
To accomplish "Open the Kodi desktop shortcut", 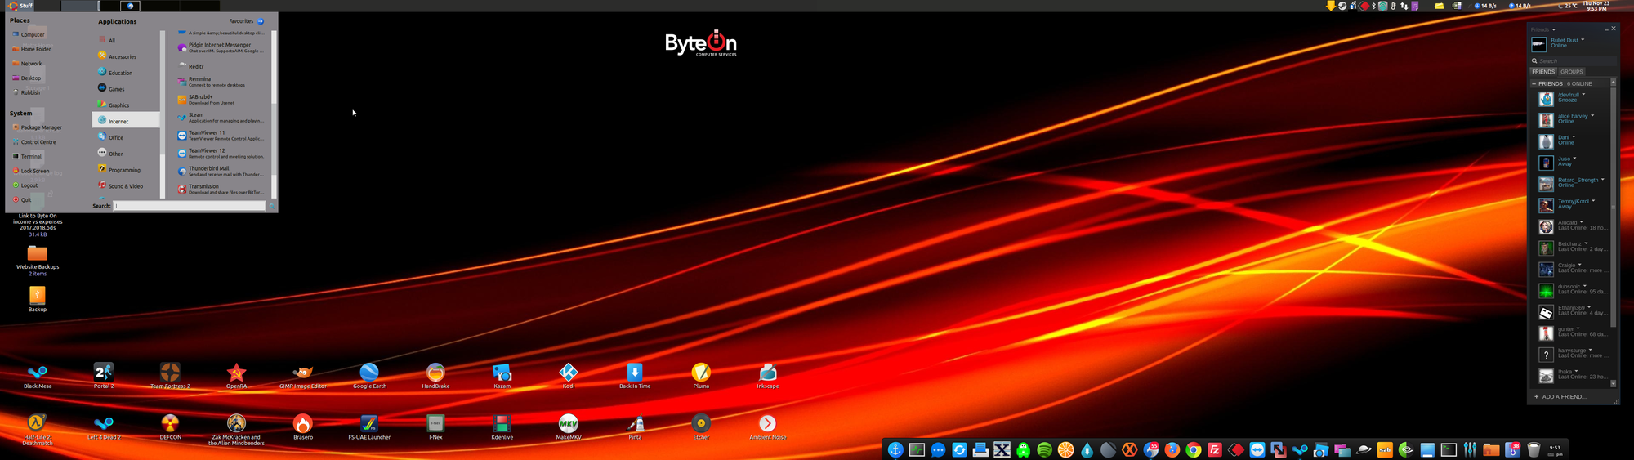I will tap(568, 373).
